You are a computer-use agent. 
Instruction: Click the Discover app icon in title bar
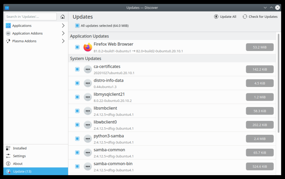[x=7, y=7]
